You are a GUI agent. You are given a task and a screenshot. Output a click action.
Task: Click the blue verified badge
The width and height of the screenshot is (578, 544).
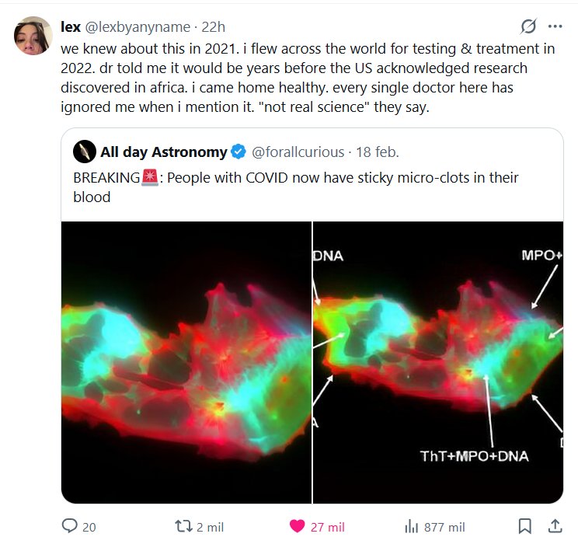(x=240, y=152)
